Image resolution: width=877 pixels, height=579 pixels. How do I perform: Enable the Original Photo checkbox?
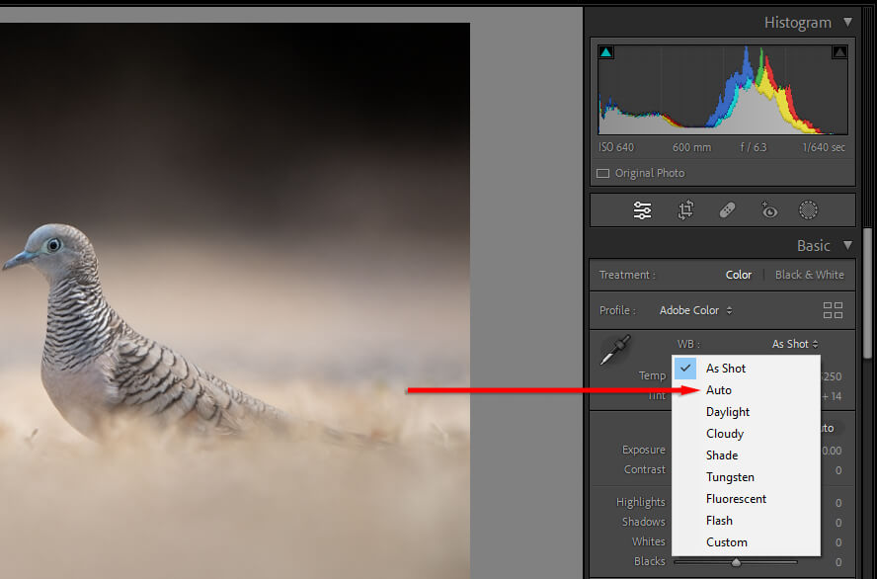point(603,173)
